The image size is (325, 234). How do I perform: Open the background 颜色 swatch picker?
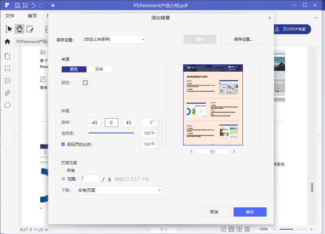click(85, 83)
